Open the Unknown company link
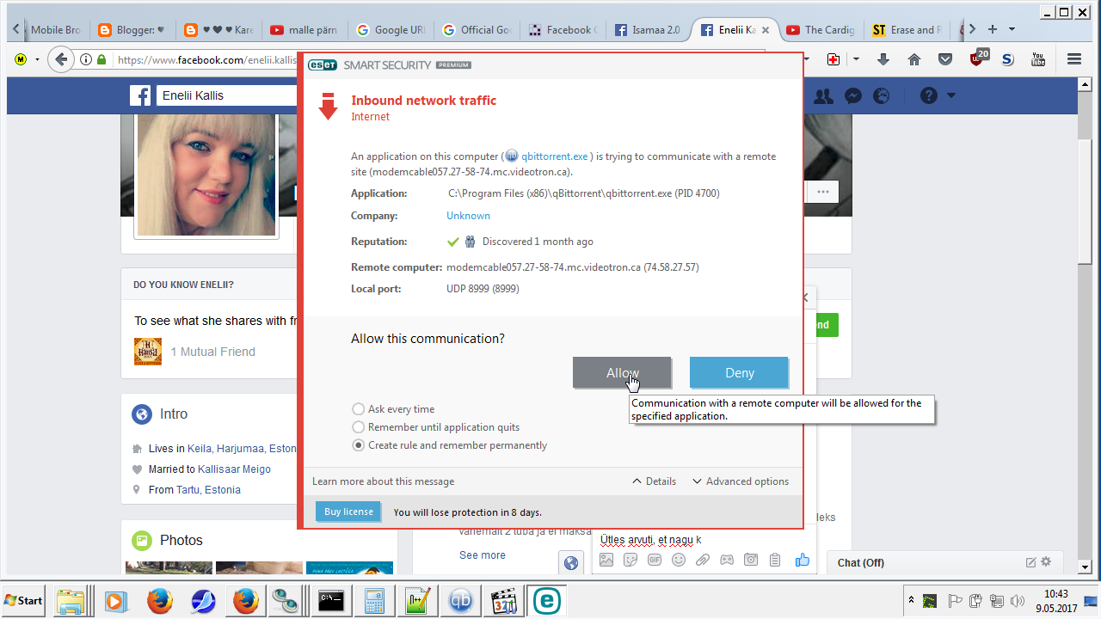 [x=468, y=216]
